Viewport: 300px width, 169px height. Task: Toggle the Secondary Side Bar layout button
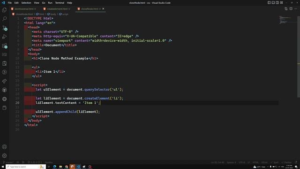pos(277,3)
